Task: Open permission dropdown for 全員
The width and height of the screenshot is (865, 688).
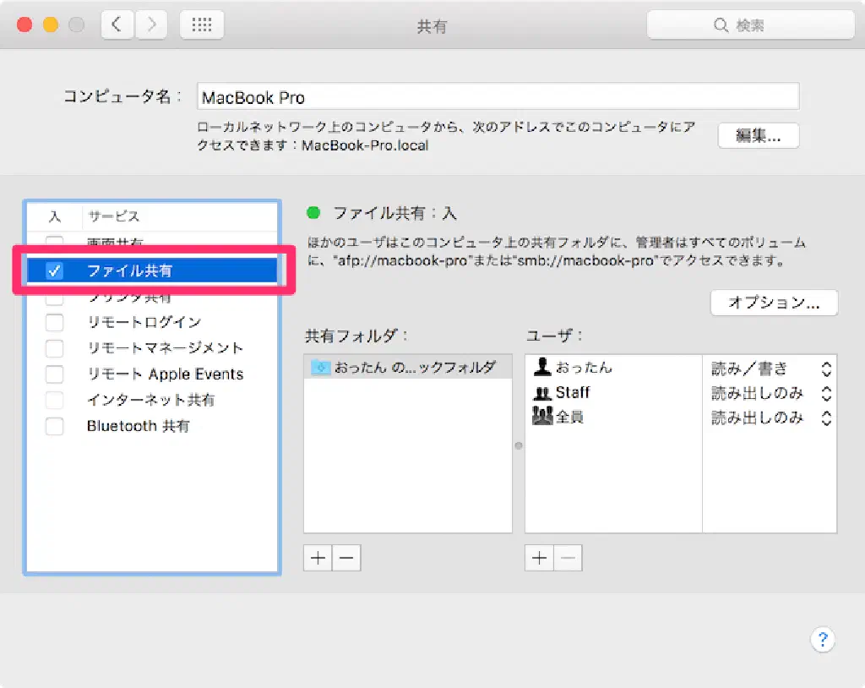Action: (x=826, y=418)
